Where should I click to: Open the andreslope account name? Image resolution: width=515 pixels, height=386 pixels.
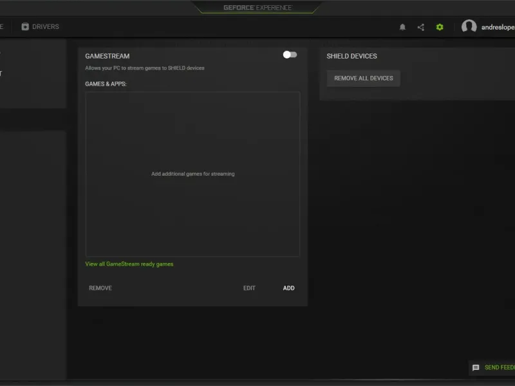tap(498, 27)
